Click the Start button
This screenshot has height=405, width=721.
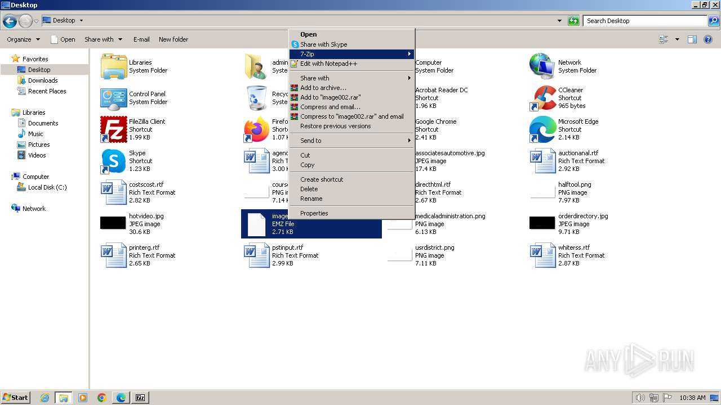pyautogui.click(x=16, y=397)
